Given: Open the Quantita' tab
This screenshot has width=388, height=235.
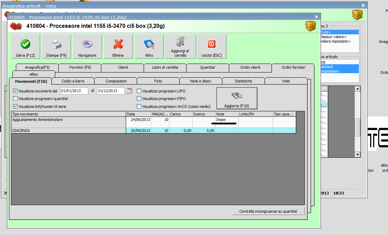Looking at the screenshot, I should pos(208,67).
